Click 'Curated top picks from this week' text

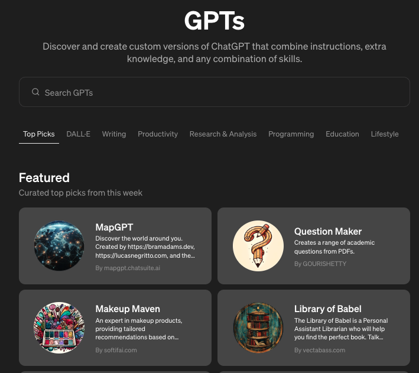pyautogui.click(x=80, y=193)
